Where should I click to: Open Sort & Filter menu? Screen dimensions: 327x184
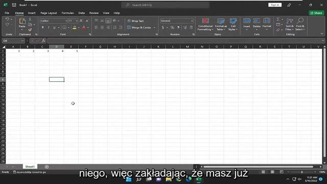[290, 25]
